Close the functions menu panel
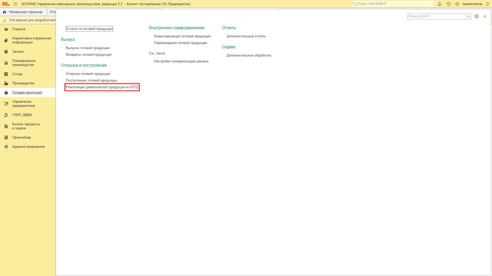Viewport: 492px width, 276px height. pyautogui.click(x=485, y=16)
